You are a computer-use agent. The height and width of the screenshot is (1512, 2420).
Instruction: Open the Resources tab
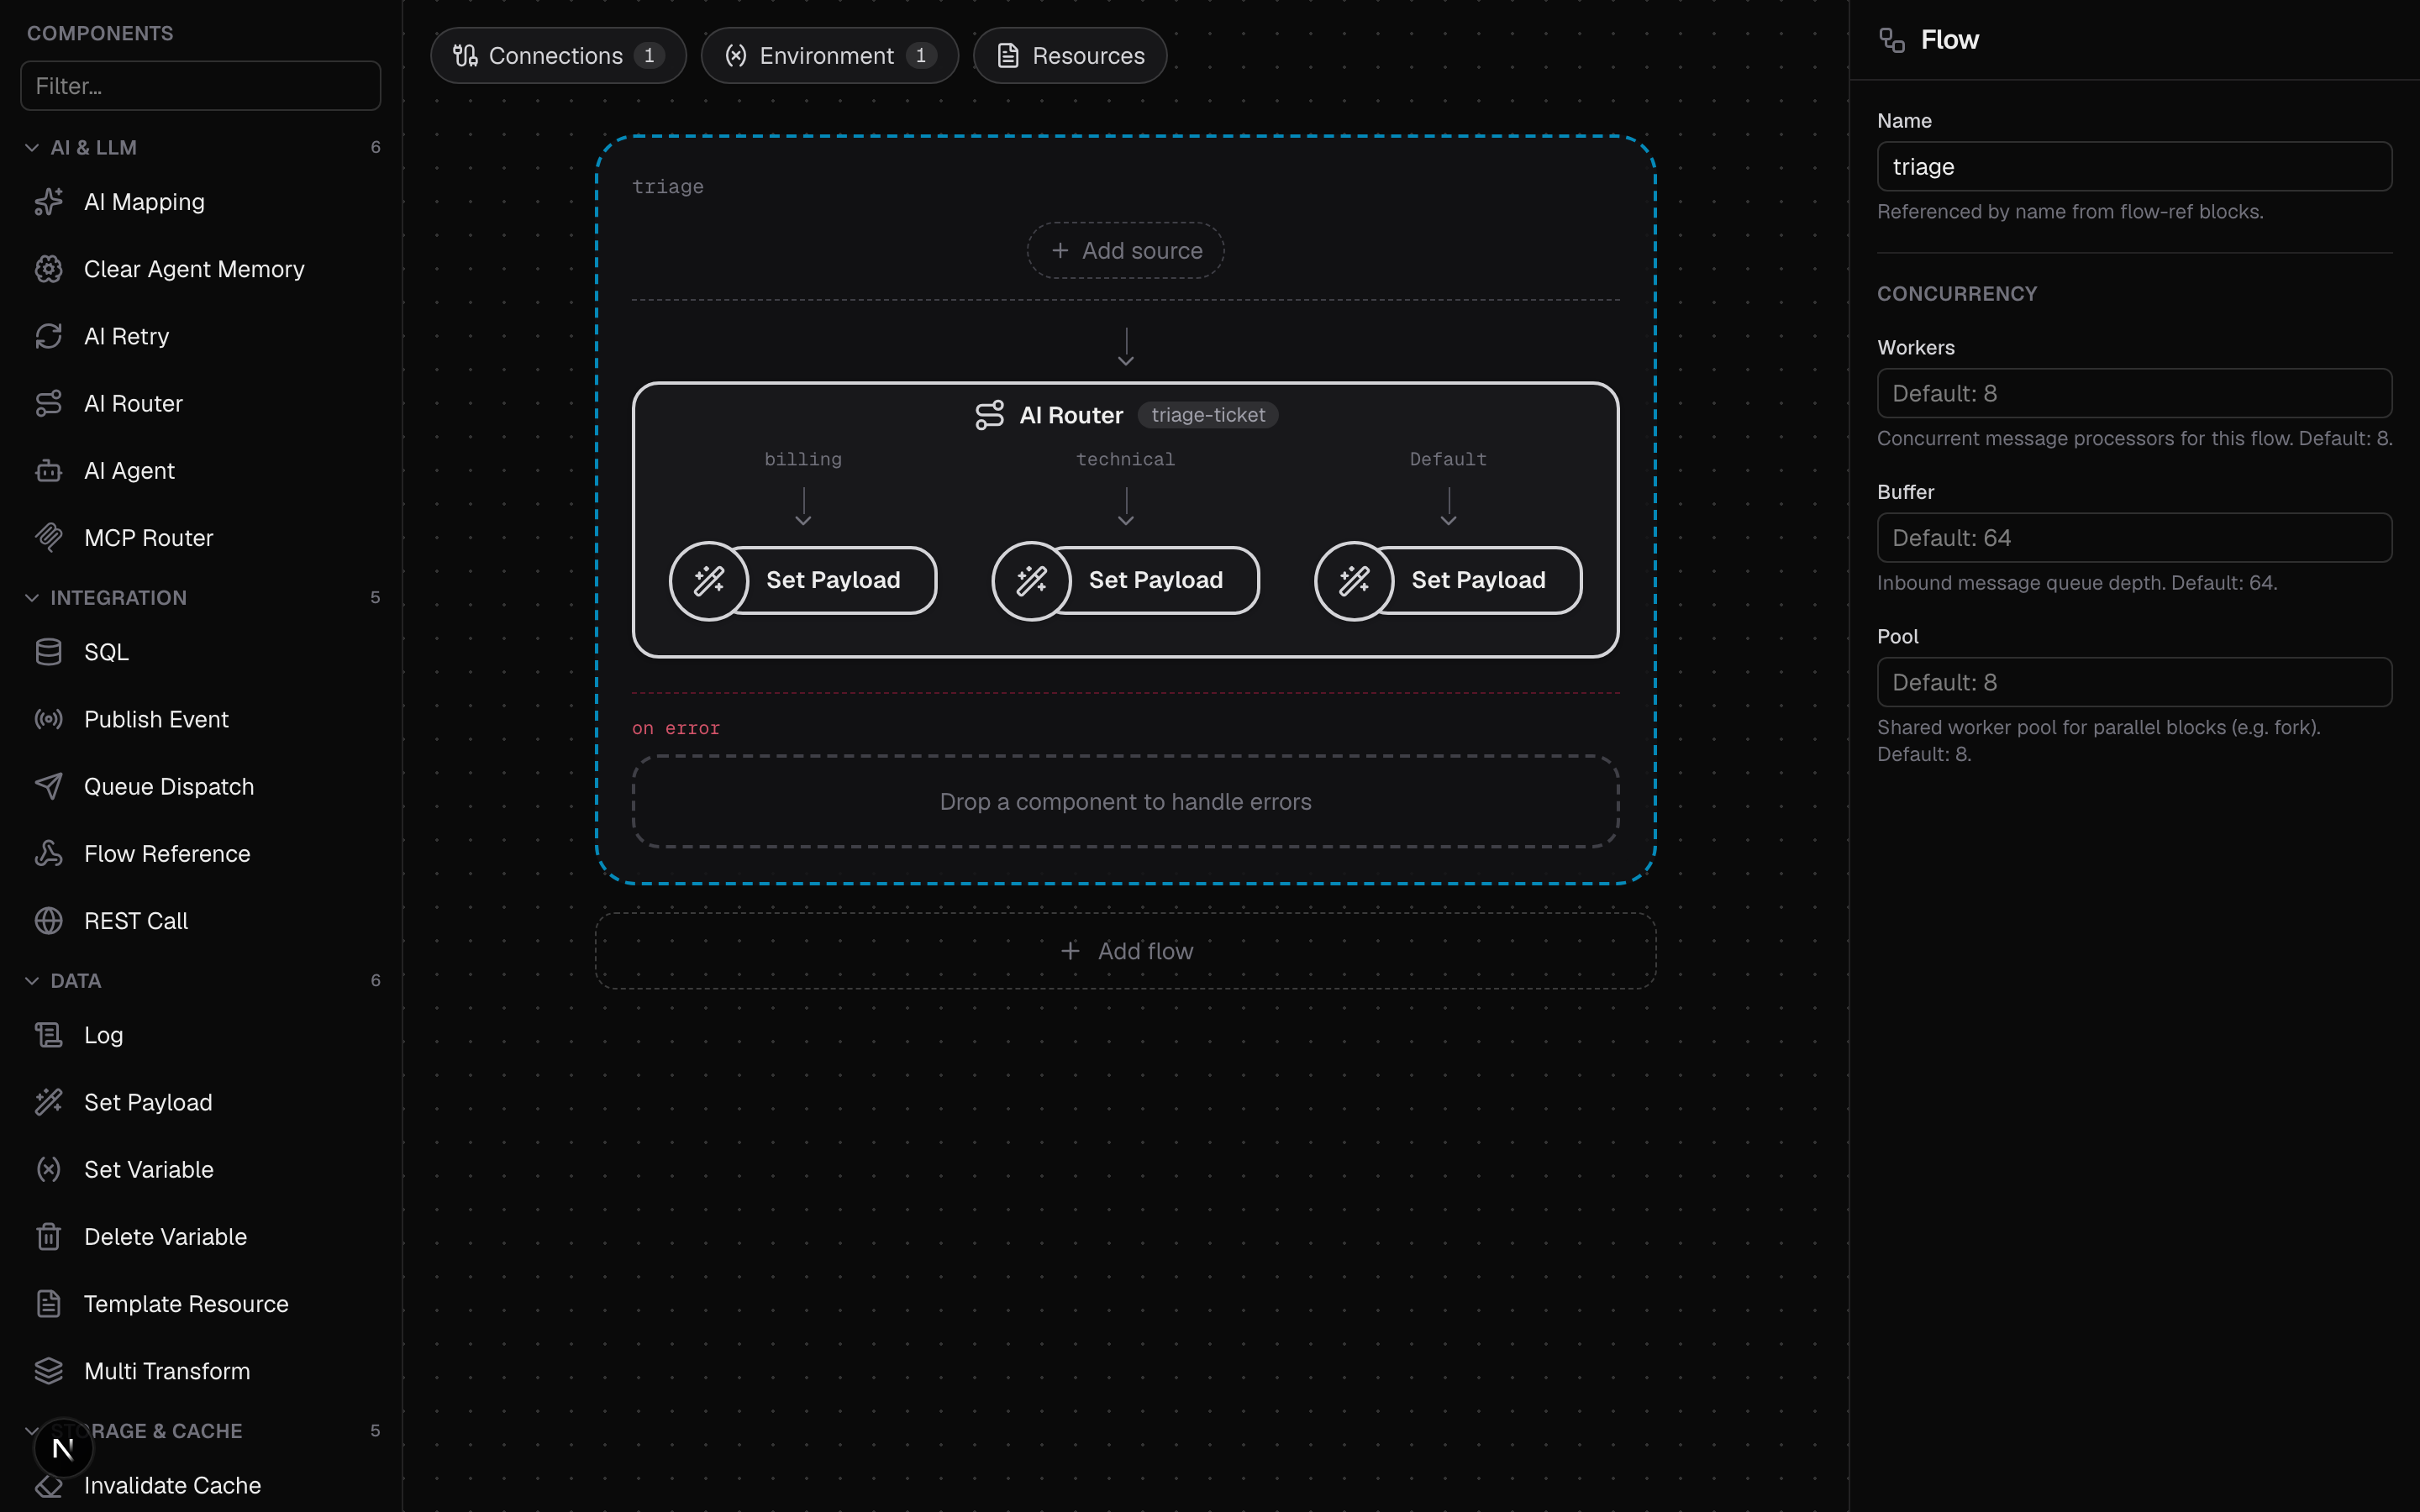tap(1070, 55)
